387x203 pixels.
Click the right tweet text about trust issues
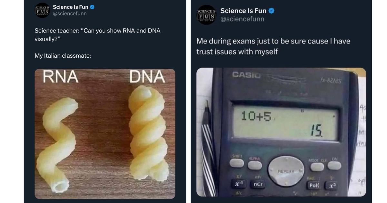pos(273,46)
